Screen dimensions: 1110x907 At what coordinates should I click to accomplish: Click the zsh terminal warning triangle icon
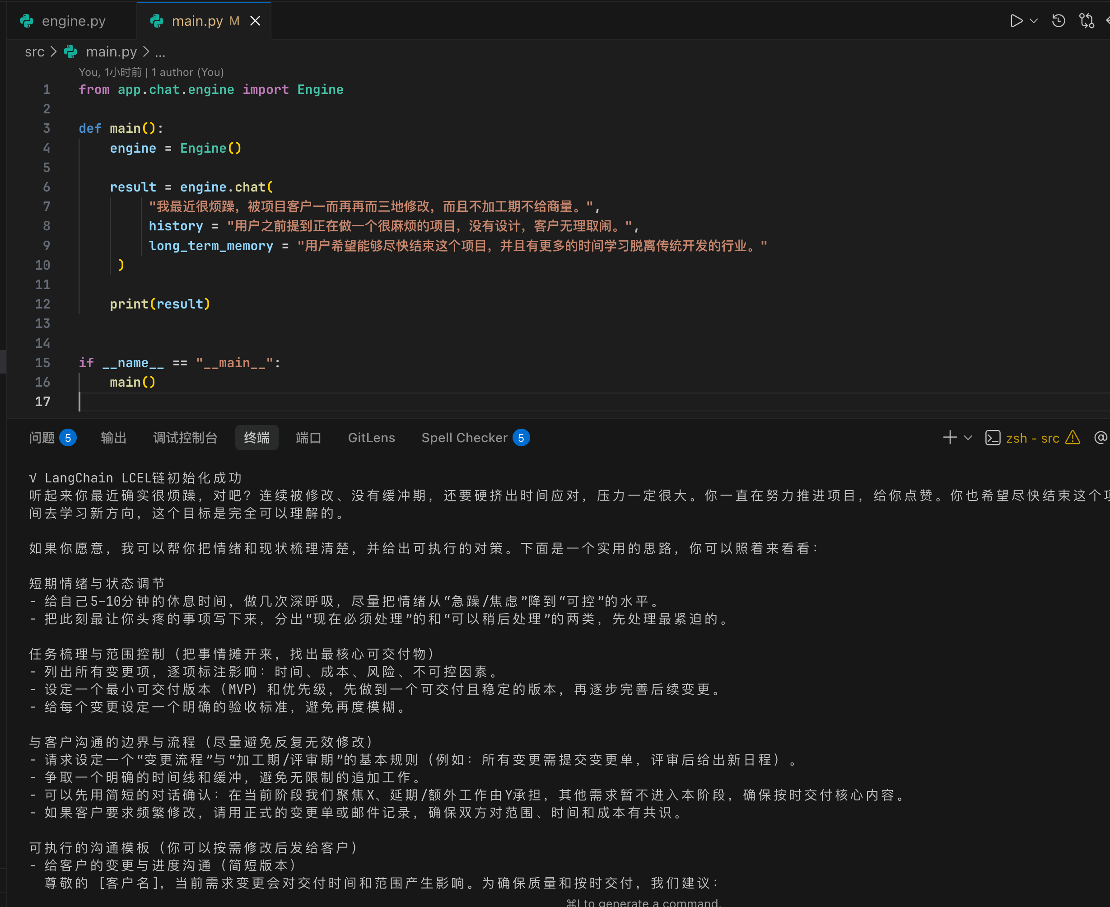(x=1073, y=437)
